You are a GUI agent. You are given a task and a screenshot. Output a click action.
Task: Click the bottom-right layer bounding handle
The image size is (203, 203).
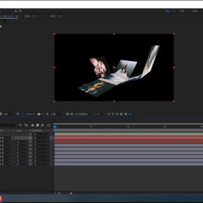click(174, 101)
